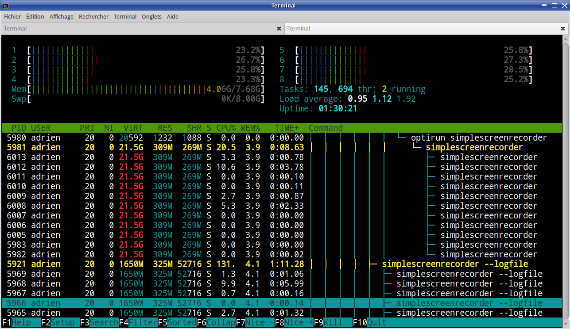Close the first Terminal tab
This screenshot has height=329, width=570.
click(x=279, y=28)
